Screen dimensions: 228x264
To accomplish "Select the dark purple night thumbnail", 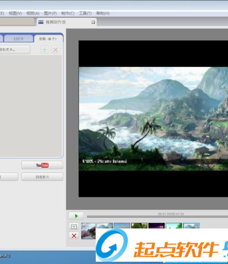I will [156, 226].
